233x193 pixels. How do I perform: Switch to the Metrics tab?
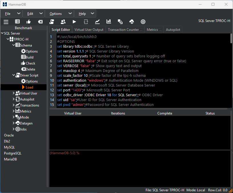coord(154,30)
